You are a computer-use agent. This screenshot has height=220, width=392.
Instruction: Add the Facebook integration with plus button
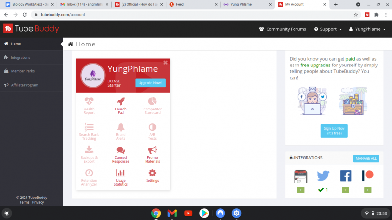coord(345,190)
